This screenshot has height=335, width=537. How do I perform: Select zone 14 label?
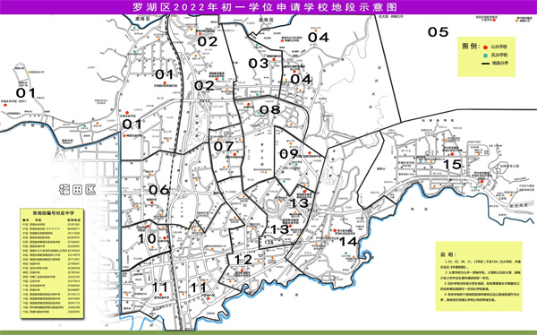click(348, 242)
